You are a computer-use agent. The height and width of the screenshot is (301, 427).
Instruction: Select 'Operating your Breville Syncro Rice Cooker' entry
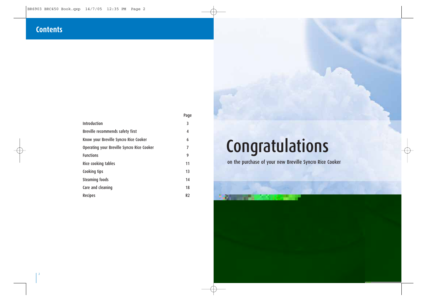coord(118,147)
